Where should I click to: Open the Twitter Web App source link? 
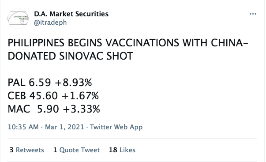point(116,127)
